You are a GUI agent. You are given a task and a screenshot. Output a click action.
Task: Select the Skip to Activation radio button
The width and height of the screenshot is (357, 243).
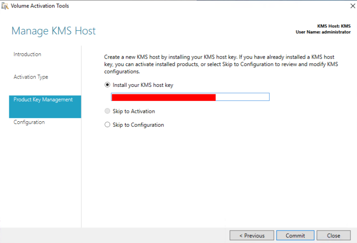click(107, 111)
